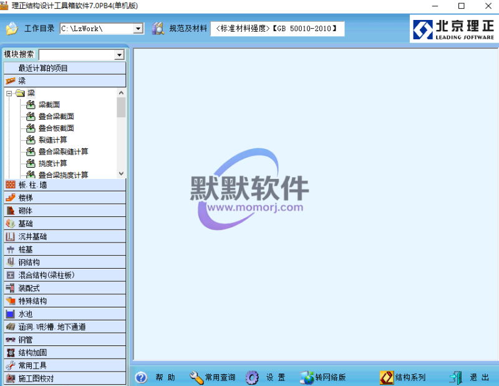Click the 基础 foundation icon
This screenshot has width=499, height=386.
11,223
